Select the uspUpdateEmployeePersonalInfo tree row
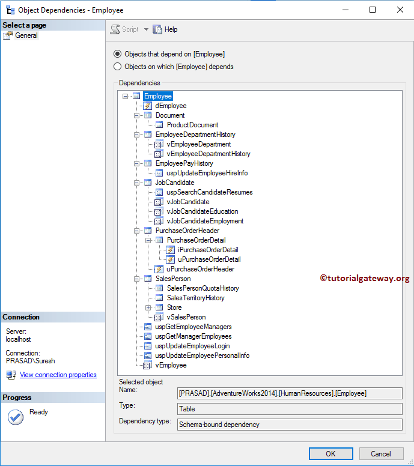Screen dimensions: 414x466 coord(202,356)
